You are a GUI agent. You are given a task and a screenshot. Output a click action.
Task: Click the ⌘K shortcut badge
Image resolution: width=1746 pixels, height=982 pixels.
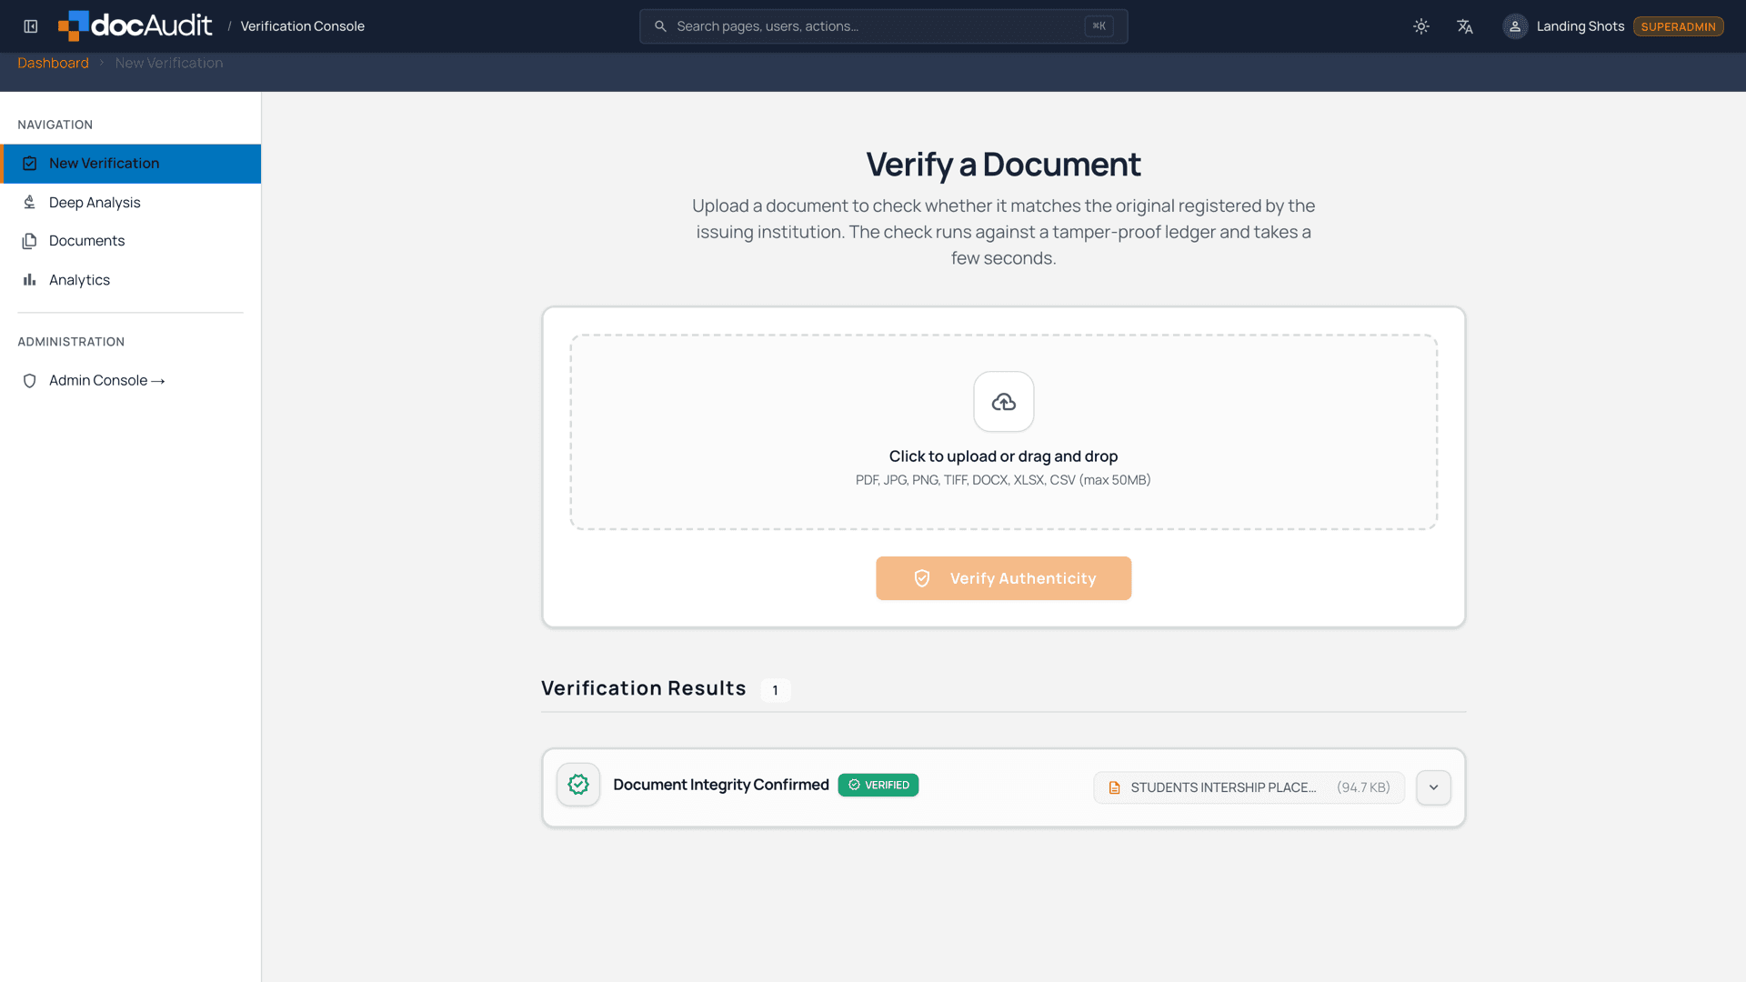tap(1099, 26)
